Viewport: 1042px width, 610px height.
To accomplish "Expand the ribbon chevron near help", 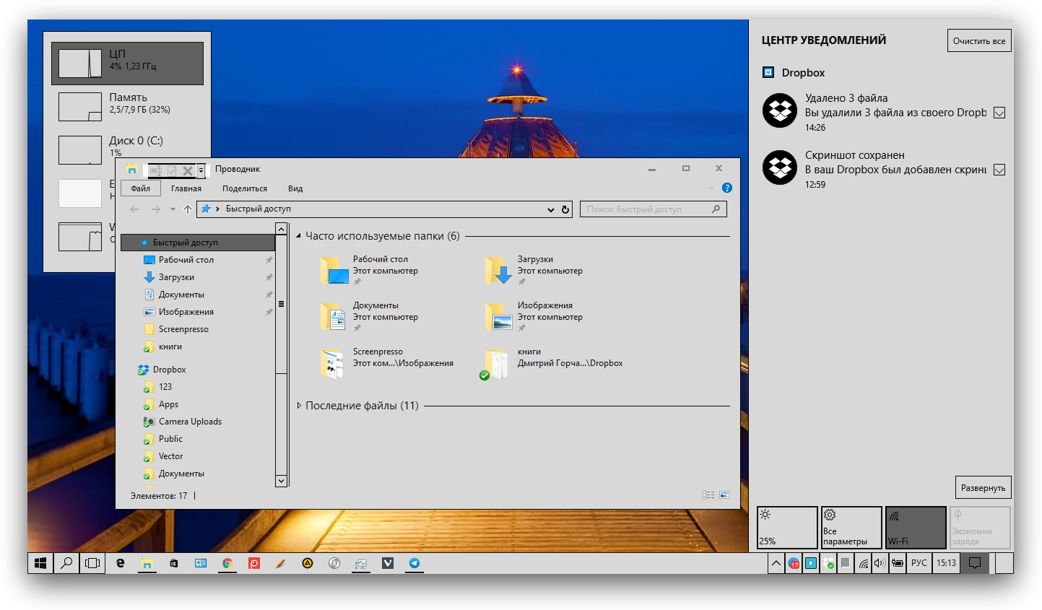I will click(711, 188).
